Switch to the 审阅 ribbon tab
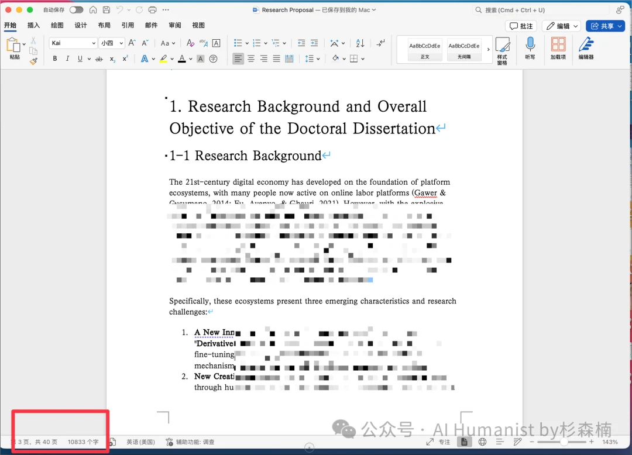The height and width of the screenshot is (455, 632). tap(175, 25)
